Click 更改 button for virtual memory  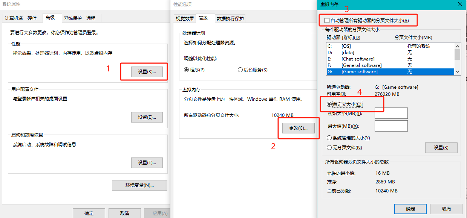coord(298,128)
